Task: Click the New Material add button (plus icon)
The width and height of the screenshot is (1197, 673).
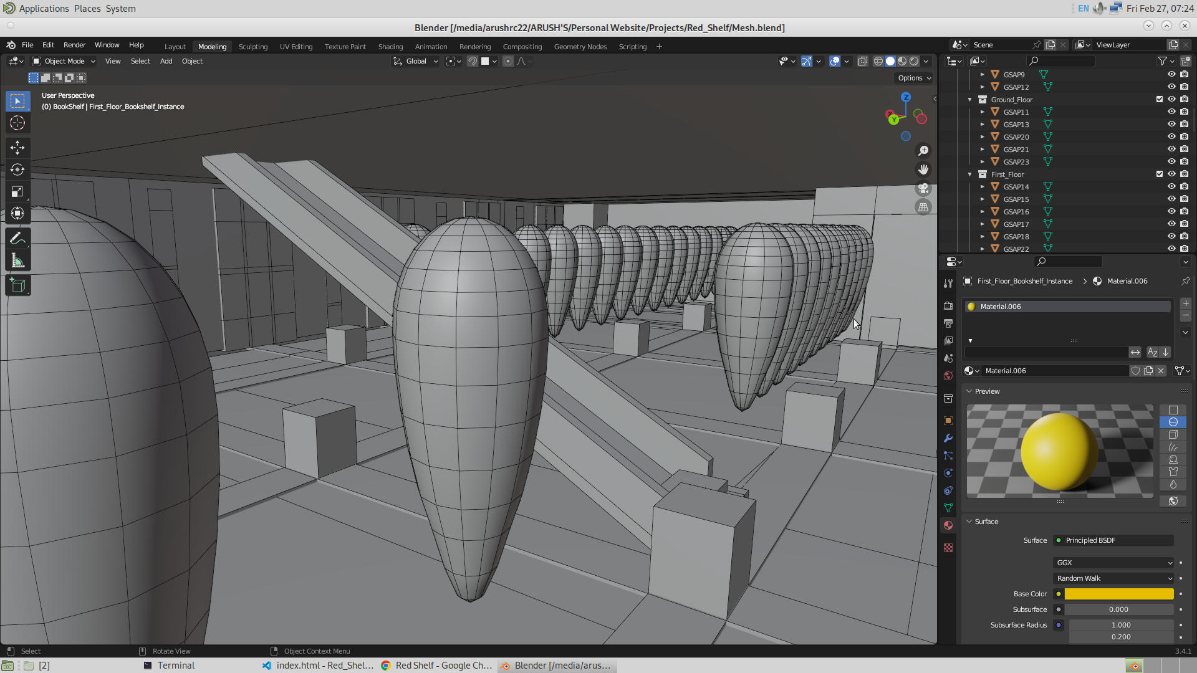Action: coord(1186,303)
